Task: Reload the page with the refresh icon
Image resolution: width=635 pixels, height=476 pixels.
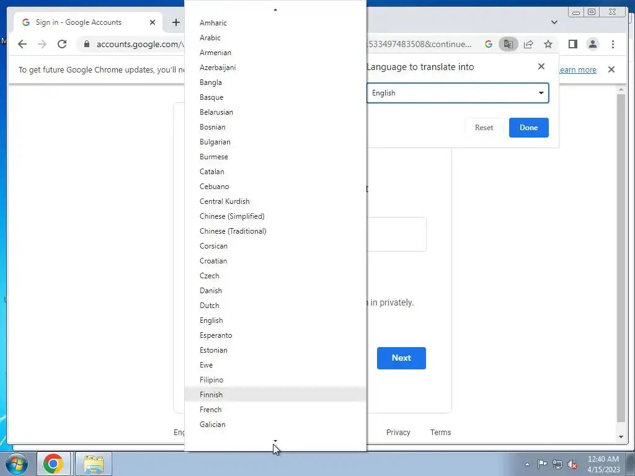Action: click(62, 44)
